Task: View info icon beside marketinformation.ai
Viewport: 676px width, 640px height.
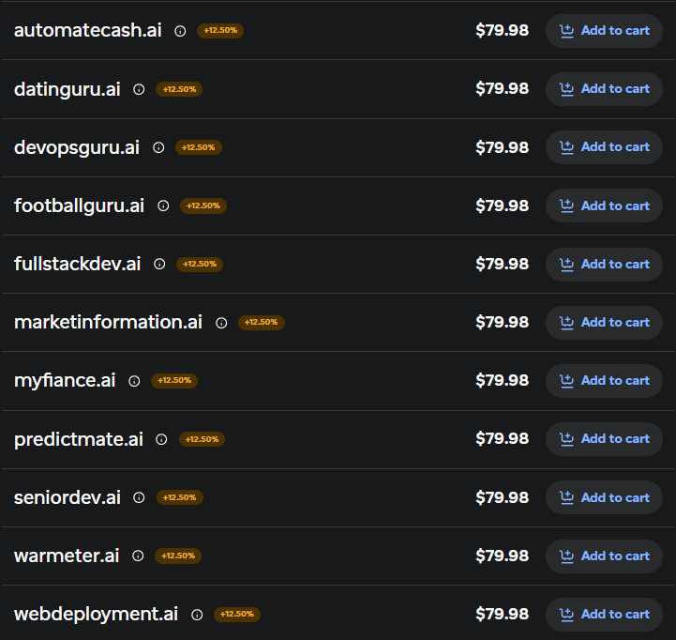Action: [221, 323]
